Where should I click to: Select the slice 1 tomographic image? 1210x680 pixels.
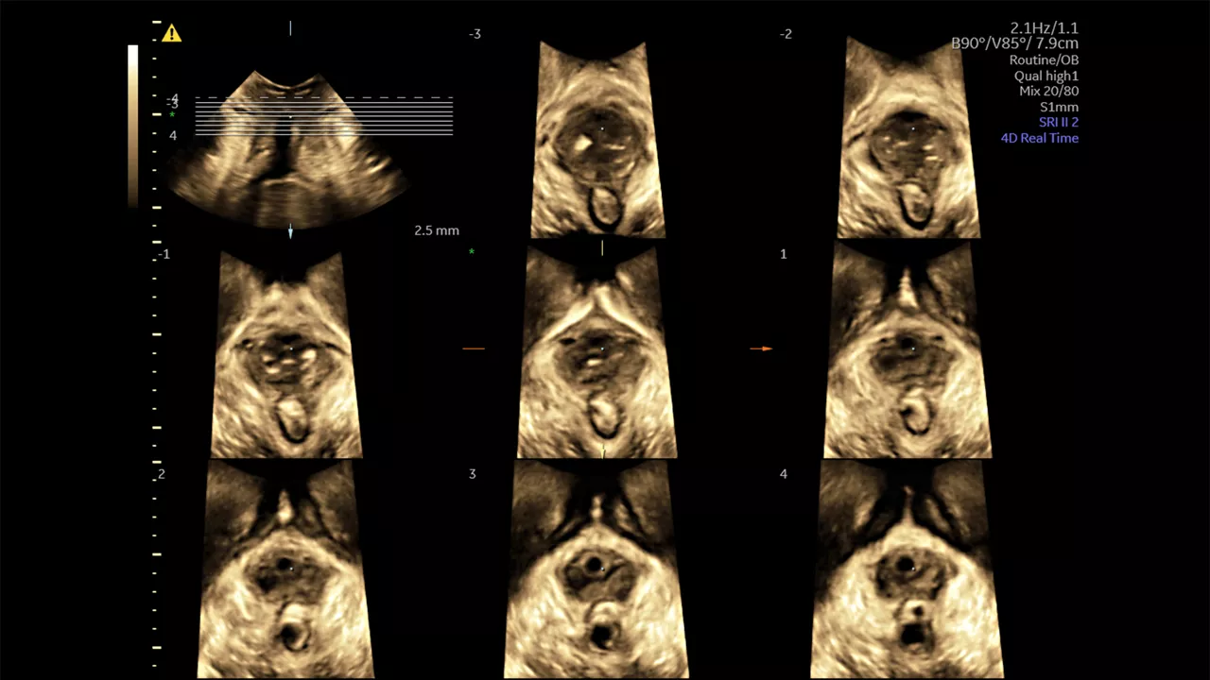click(908, 350)
